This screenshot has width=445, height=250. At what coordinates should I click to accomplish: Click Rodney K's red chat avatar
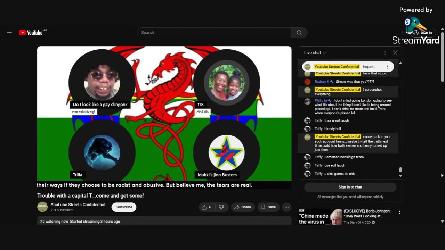click(307, 82)
